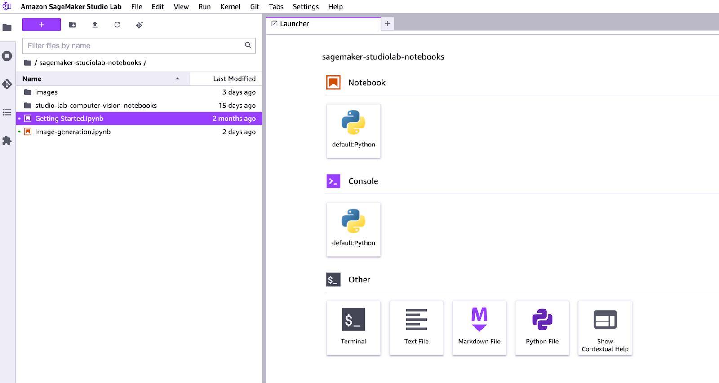Click the '2 months ago' modified cell

pyautogui.click(x=234, y=119)
